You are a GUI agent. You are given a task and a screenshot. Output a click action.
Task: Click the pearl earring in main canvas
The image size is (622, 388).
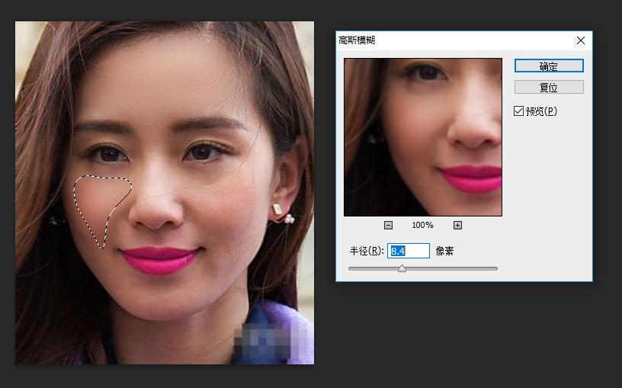(x=289, y=218)
